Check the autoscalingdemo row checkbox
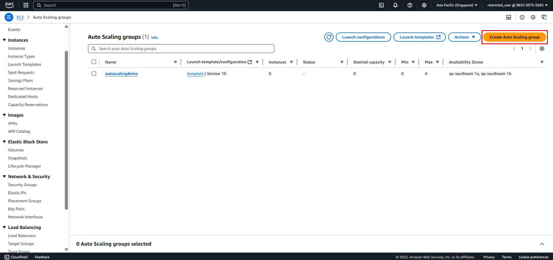The height and width of the screenshot is (260, 553). (x=94, y=74)
